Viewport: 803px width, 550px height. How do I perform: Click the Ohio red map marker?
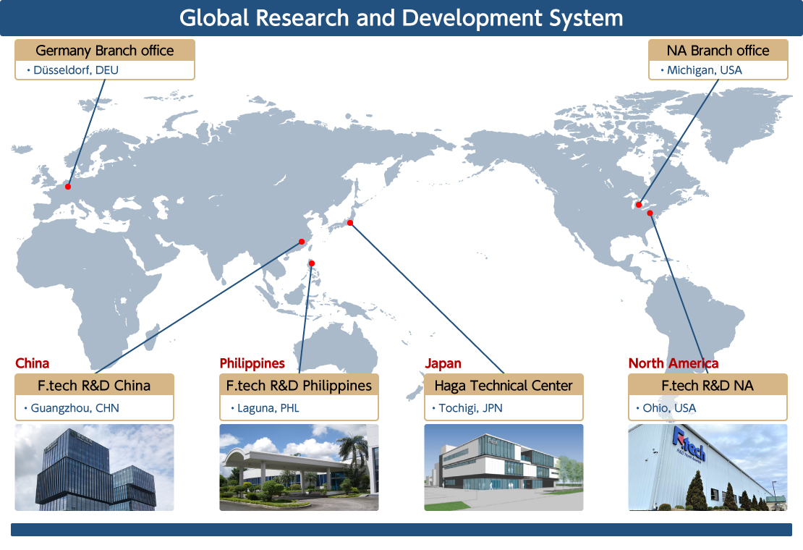click(x=650, y=213)
